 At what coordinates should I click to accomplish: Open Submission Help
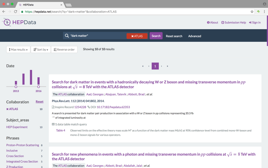coord(233,22)
